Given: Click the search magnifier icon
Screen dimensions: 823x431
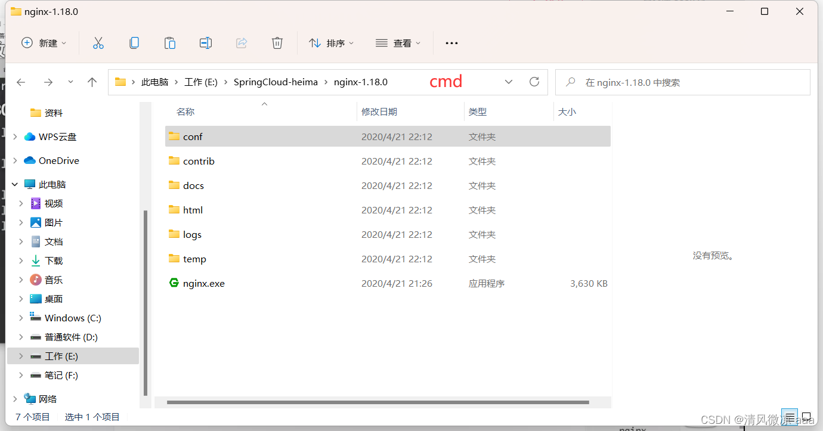Looking at the screenshot, I should (x=571, y=82).
